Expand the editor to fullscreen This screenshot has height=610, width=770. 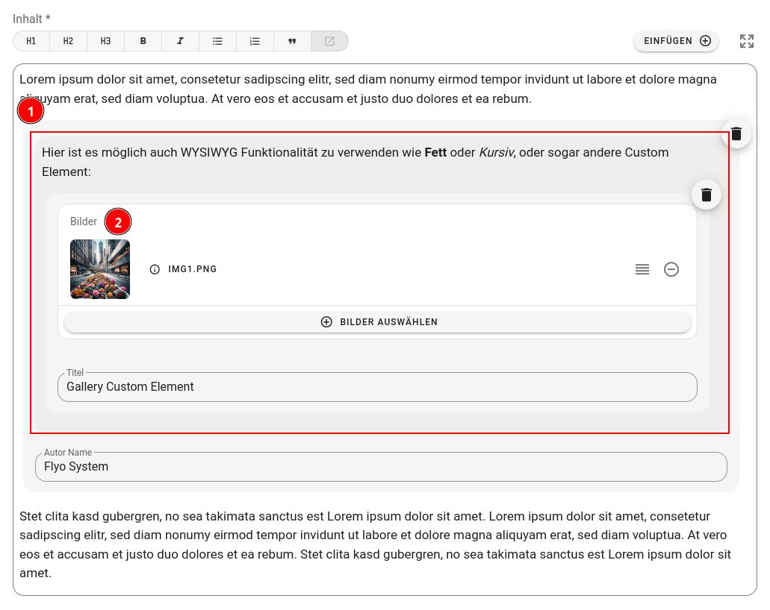[746, 41]
